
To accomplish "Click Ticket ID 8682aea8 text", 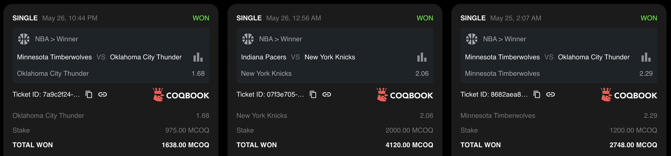I will click(x=494, y=95).
